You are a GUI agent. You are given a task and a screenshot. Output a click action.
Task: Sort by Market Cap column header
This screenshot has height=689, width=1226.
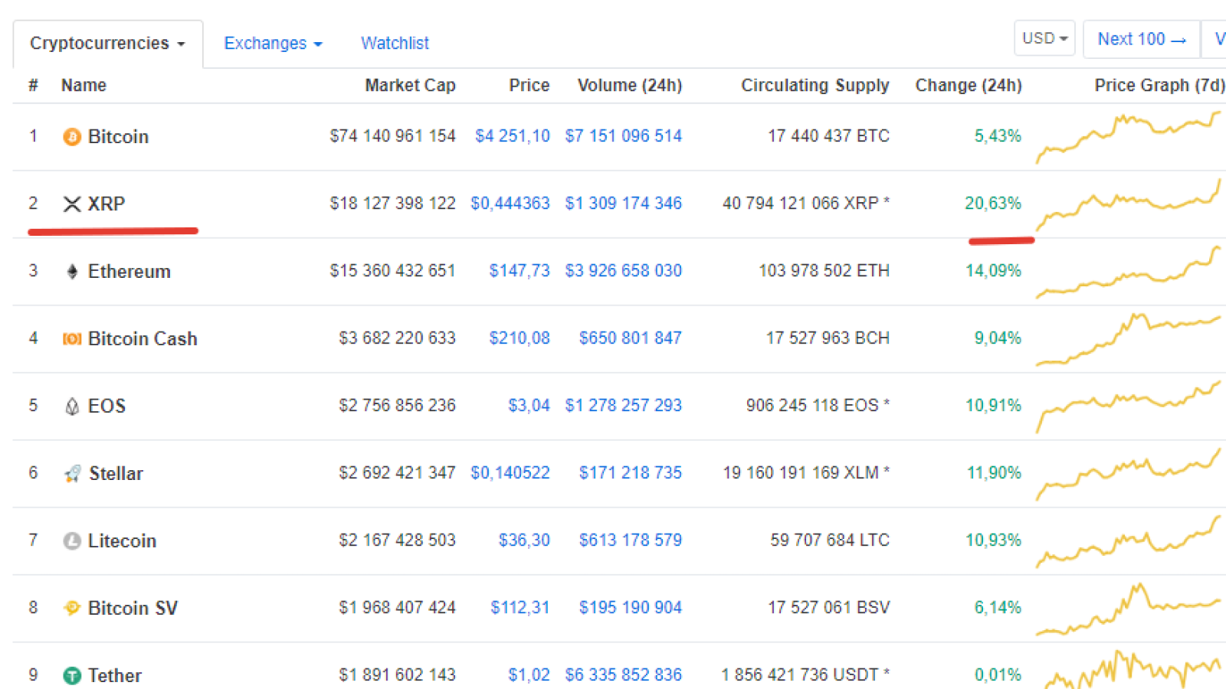tap(410, 85)
